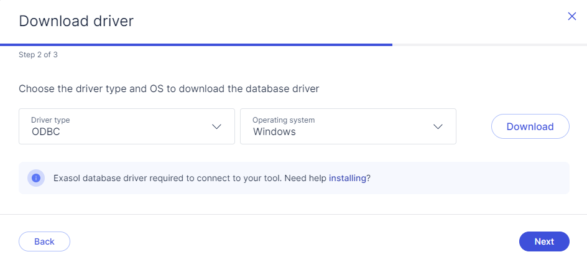Click the "Step 2 of 3" indicator
Screen dimensions: 587x267
tap(39, 55)
